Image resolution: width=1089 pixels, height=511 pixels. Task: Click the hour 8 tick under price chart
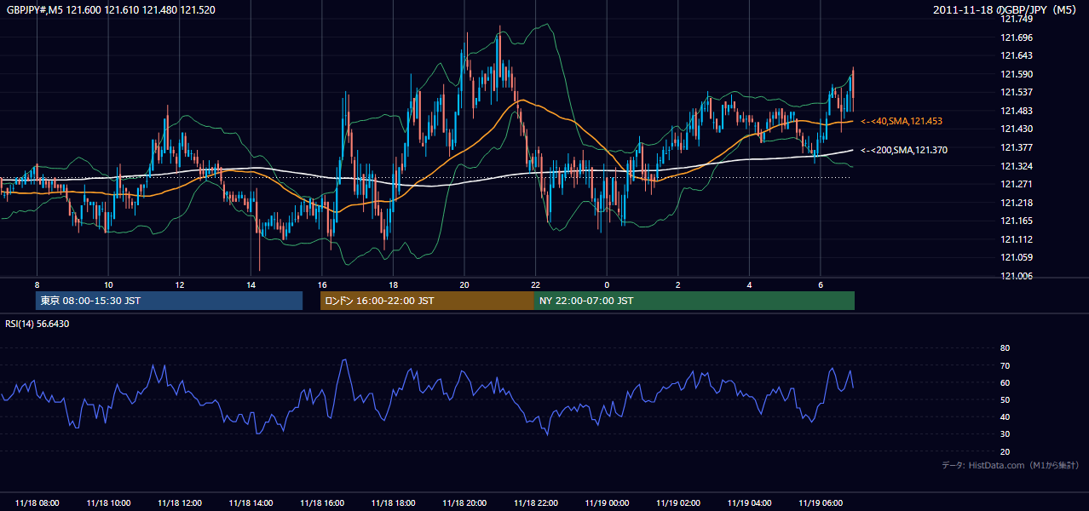click(37, 284)
